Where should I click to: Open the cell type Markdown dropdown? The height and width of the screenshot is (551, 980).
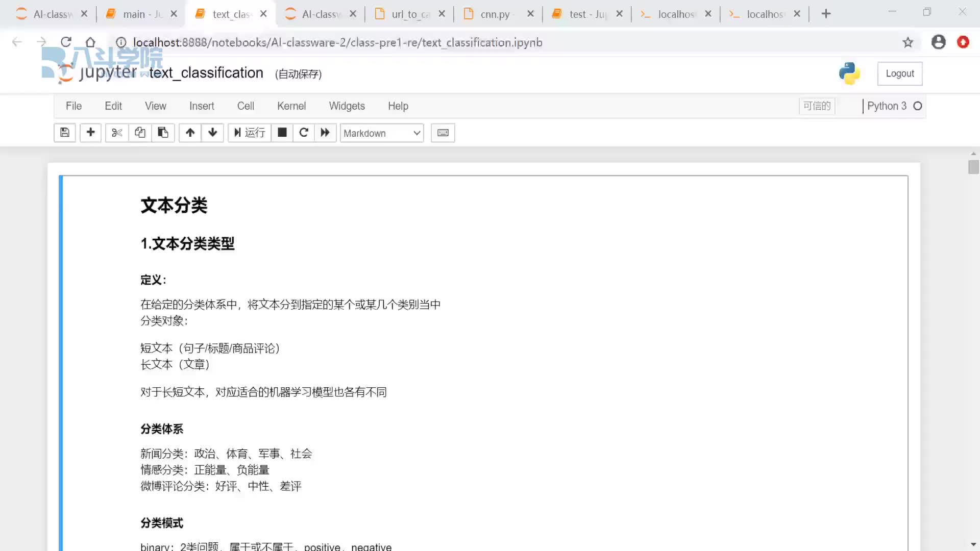[x=382, y=133]
